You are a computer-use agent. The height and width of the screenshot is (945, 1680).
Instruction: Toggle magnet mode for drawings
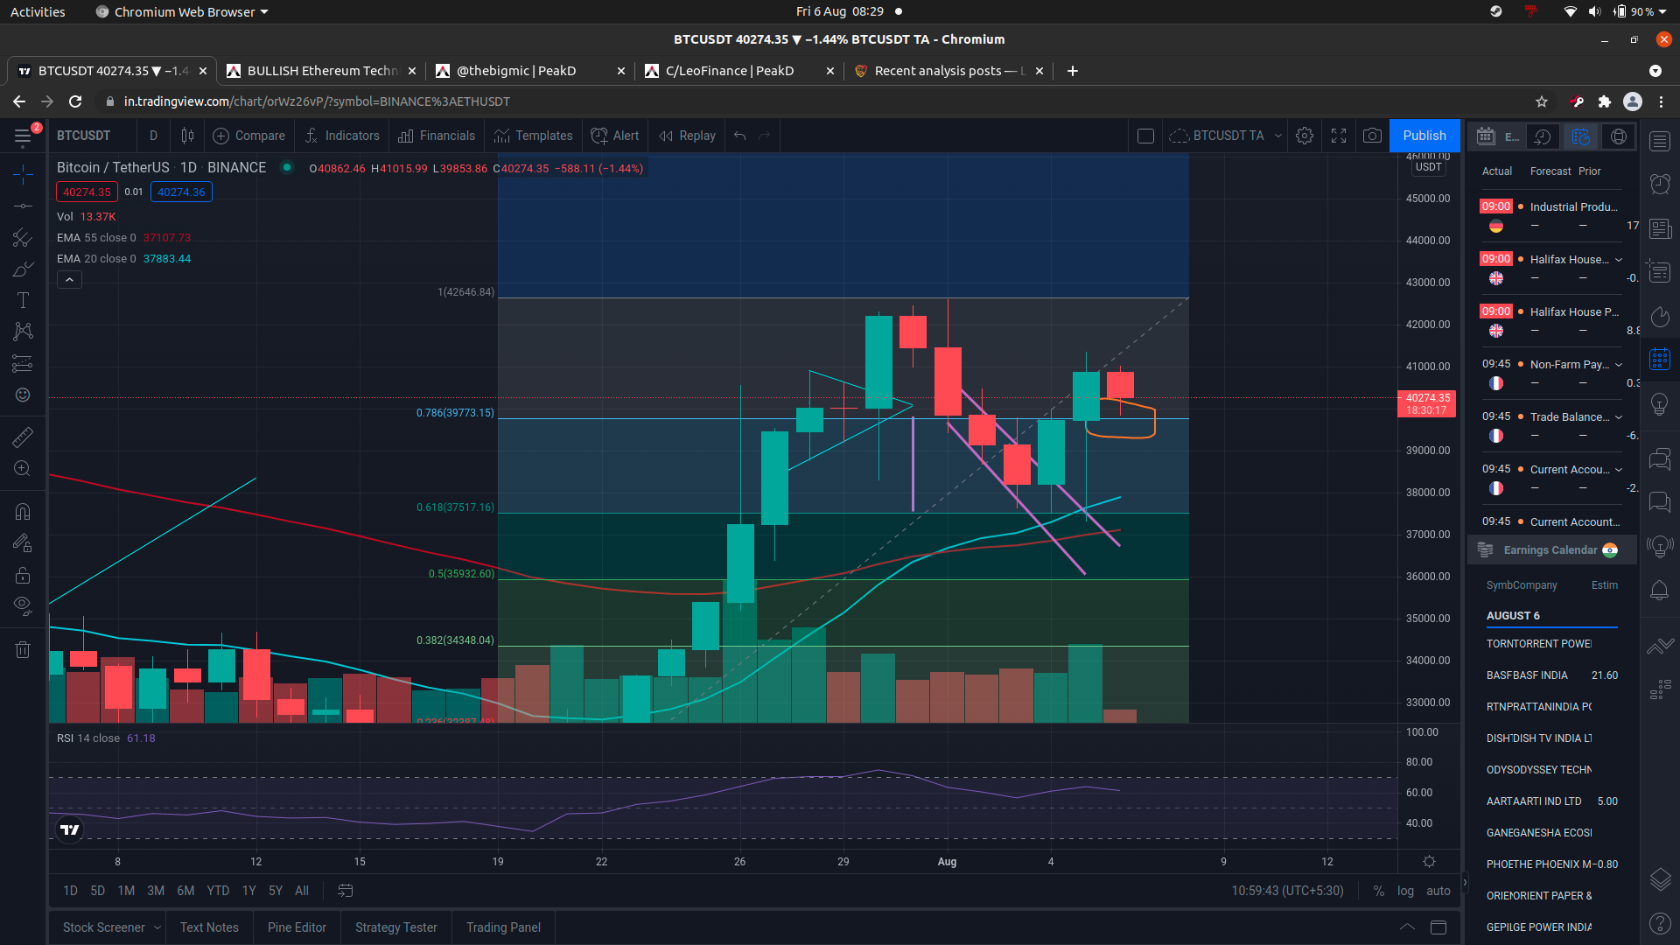click(x=23, y=511)
